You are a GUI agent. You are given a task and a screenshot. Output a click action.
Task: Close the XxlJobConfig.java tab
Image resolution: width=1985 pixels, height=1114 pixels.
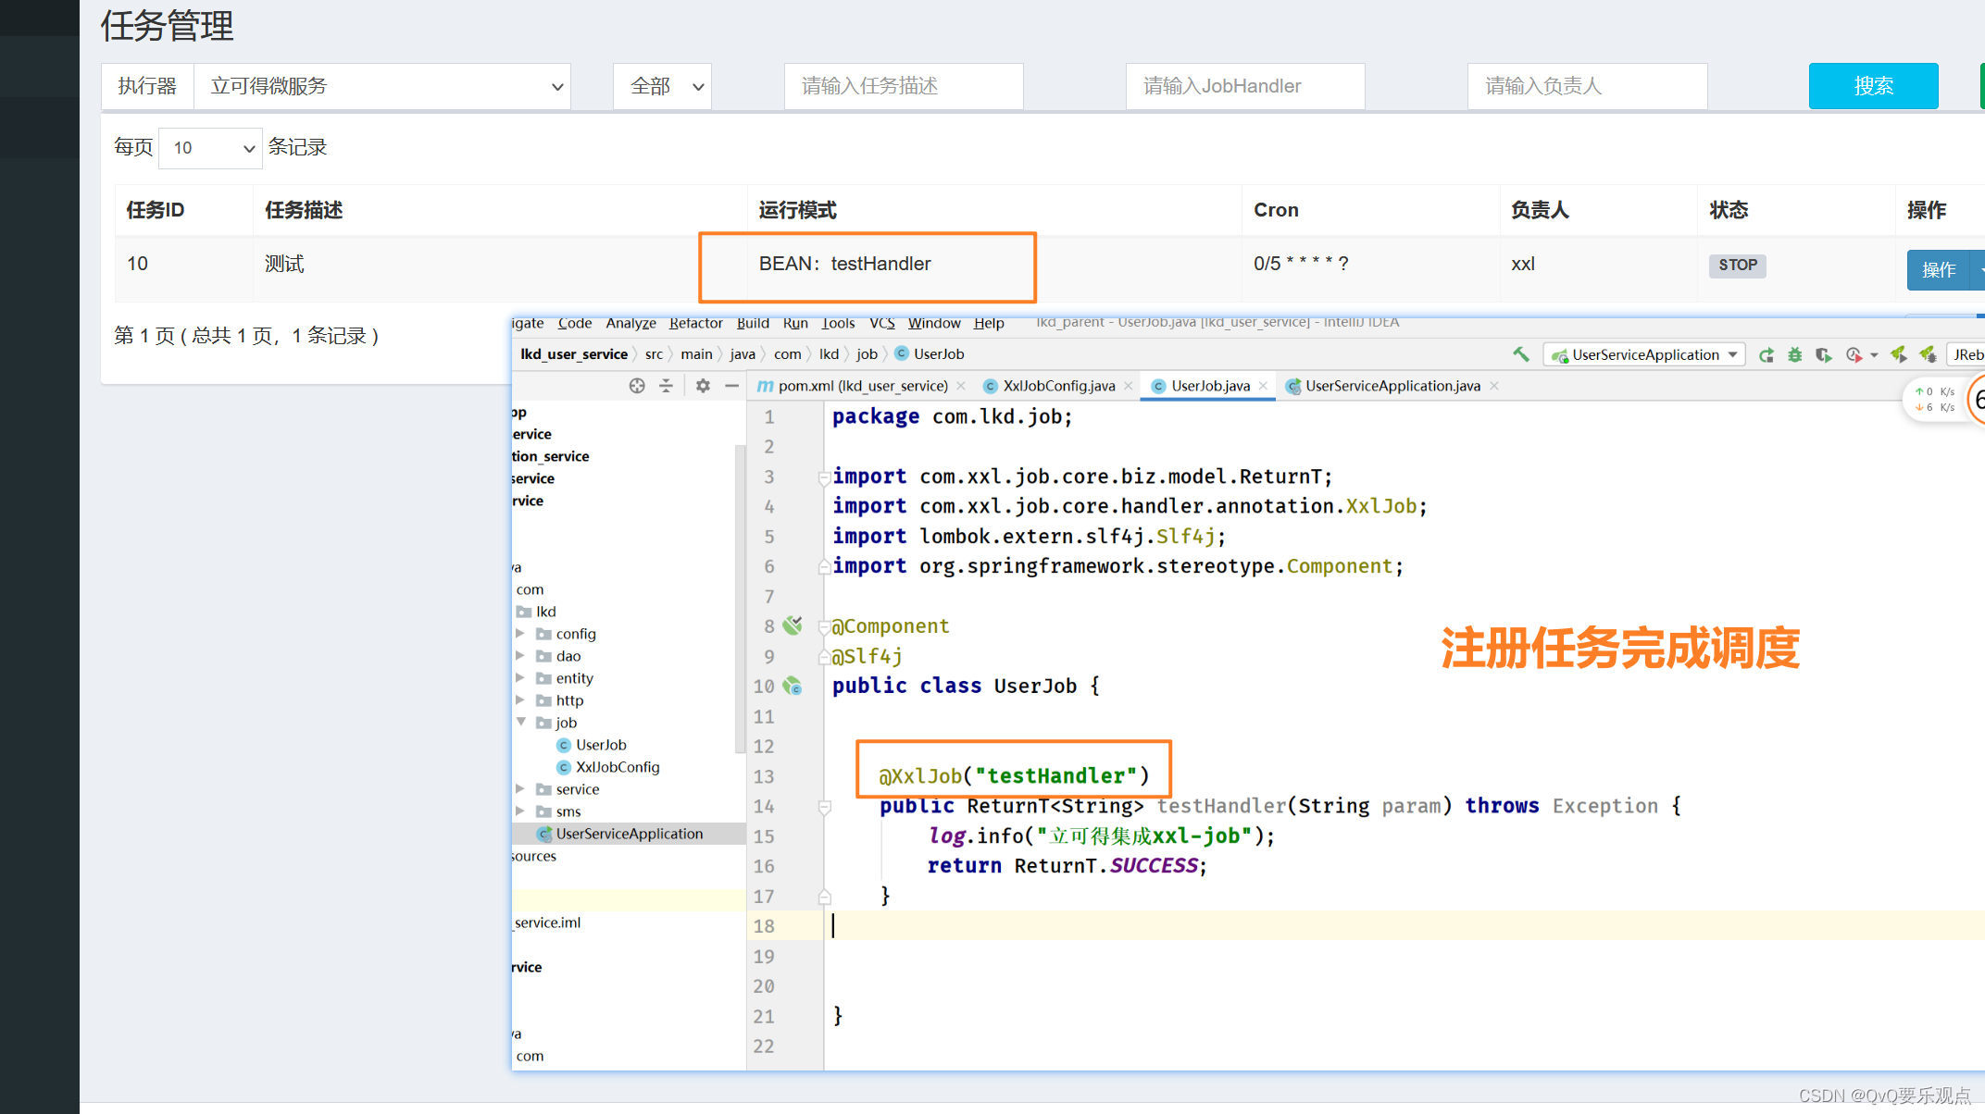[x=1128, y=386]
